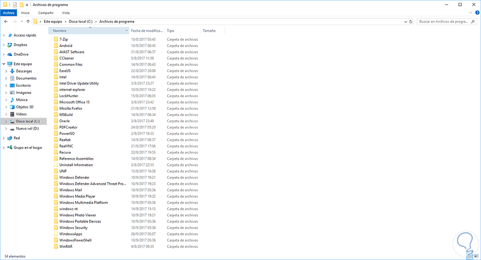Click the Descargas download arrow icon
The height and width of the screenshot is (260, 481).
coord(13,71)
